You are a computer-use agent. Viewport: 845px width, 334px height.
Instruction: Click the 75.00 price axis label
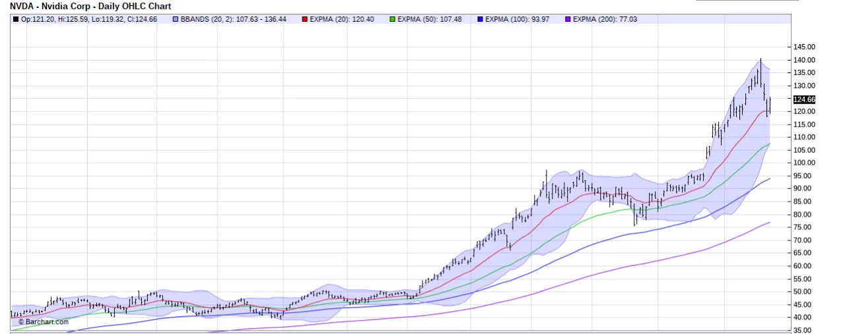(804, 227)
